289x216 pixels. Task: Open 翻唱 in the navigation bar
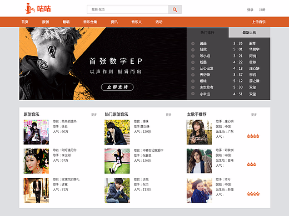[66, 22]
